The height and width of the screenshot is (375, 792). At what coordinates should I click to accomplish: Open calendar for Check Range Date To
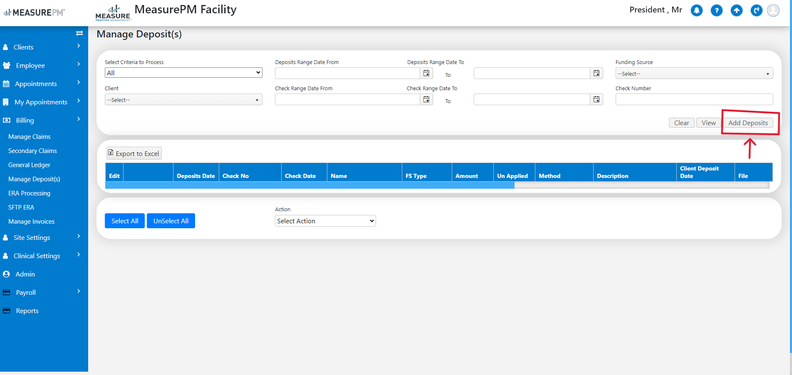pyautogui.click(x=596, y=99)
